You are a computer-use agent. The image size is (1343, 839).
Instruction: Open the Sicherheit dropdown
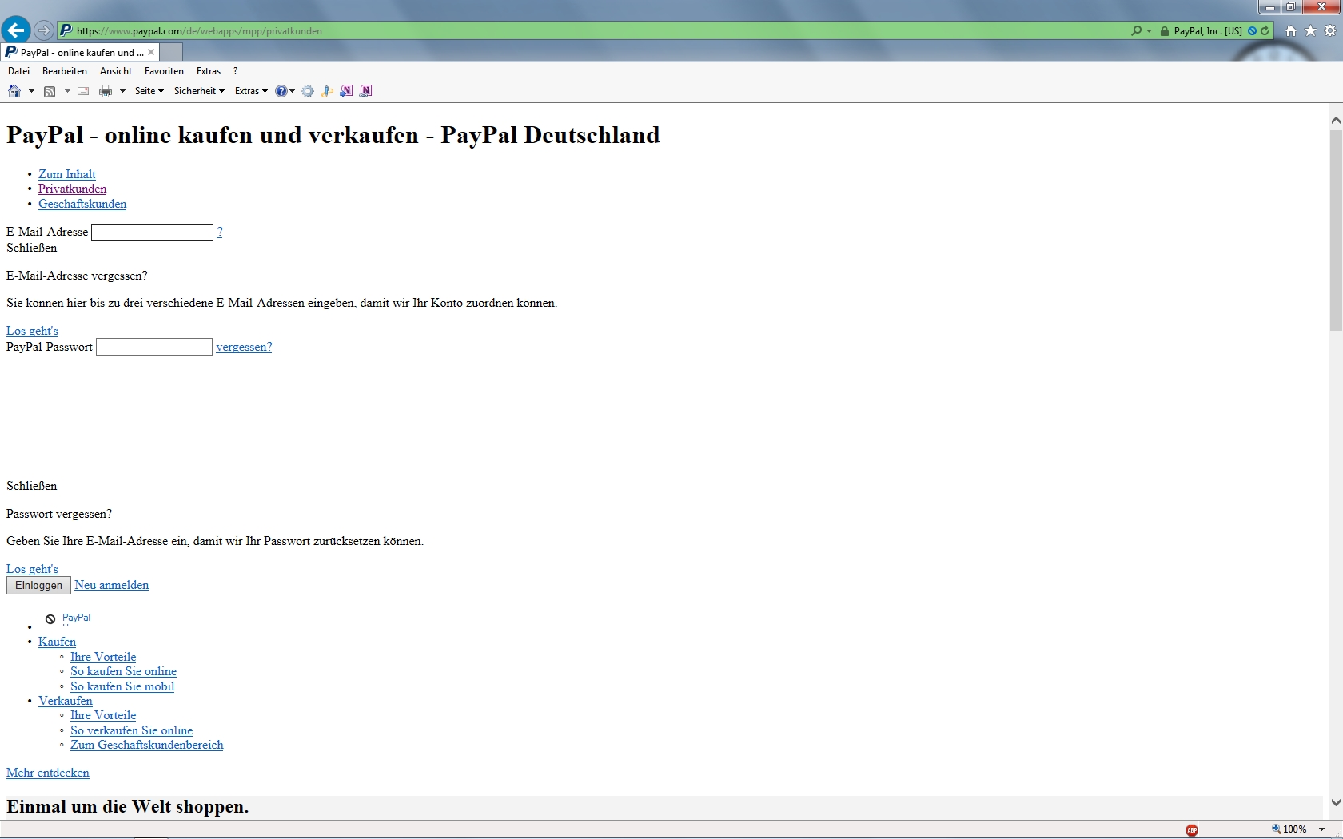pos(199,91)
